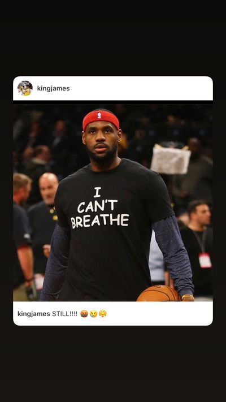Image resolution: width=226 pixels, height=402 pixels.
Task: Click the red credential badge on the lanyard
Action: pyautogui.click(x=205, y=261)
